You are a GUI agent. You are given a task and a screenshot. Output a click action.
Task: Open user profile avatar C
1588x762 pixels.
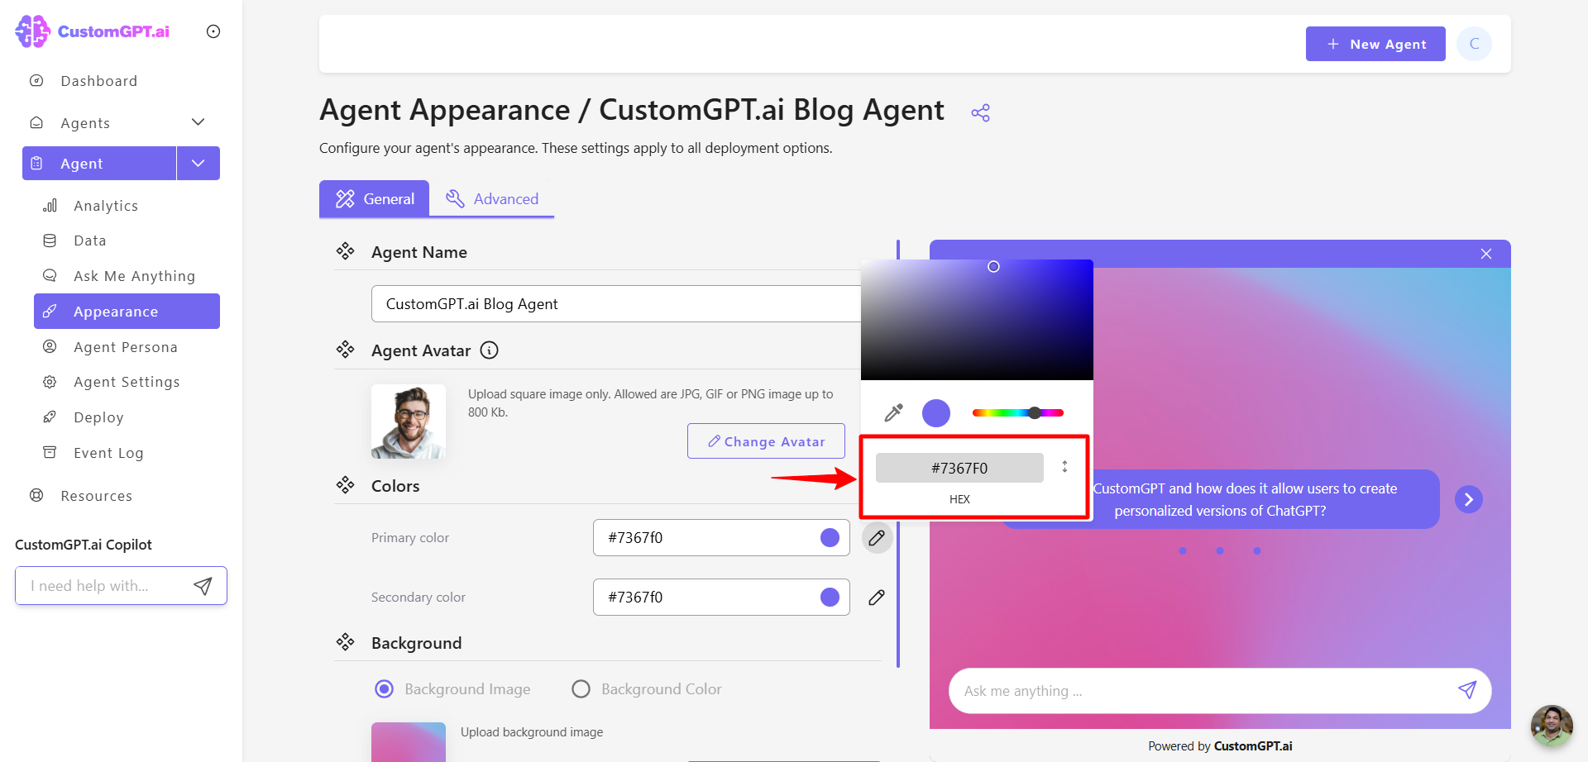coord(1475,44)
